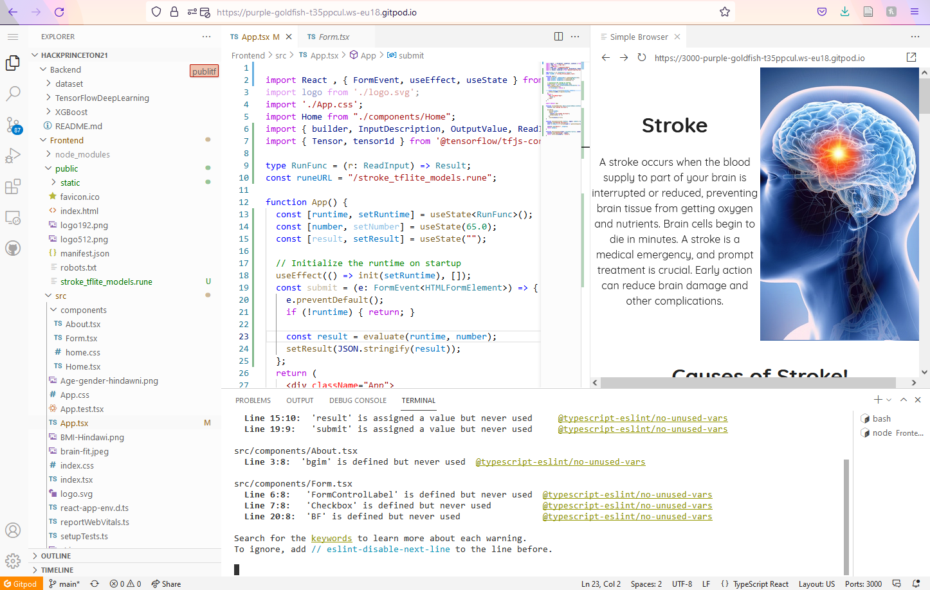
Task: Click the Share button in status bar
Action: coord(166,584)
